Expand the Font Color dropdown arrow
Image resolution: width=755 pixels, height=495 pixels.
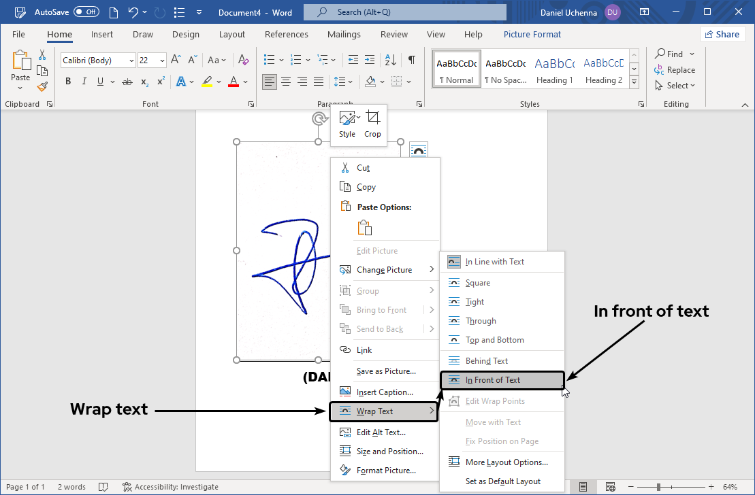244,82
